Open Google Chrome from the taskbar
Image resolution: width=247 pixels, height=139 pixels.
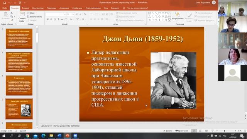pyautogui.click(x=27, y=136)
